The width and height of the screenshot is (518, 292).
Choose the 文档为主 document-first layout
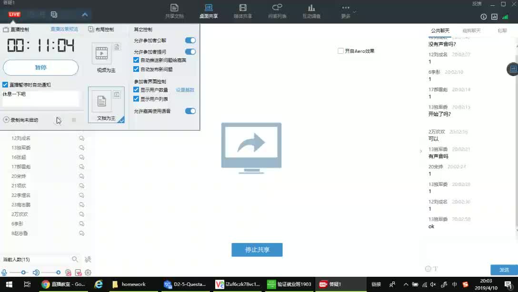[x=106, y=105]
